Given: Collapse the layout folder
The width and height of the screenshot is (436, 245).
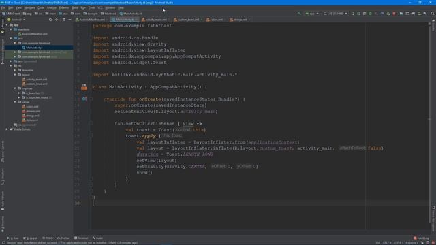Looking at the screenshot, I should (15, 75).
